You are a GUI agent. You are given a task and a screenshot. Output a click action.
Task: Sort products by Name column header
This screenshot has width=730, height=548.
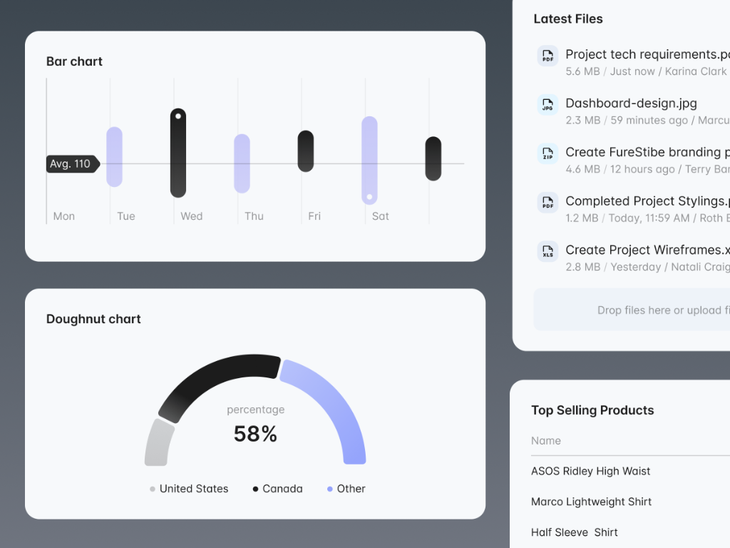[x=546, y=441]
